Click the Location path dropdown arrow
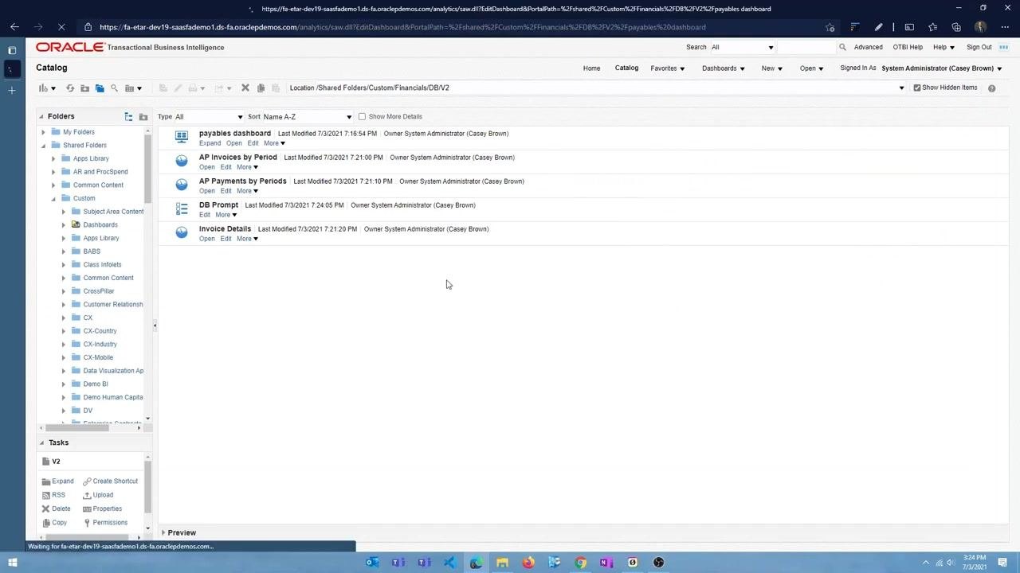1020x573 pixels. (901, 88)
